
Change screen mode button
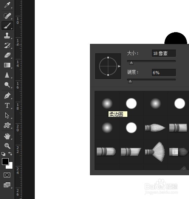pyautogui.click(x=7, y=185)
